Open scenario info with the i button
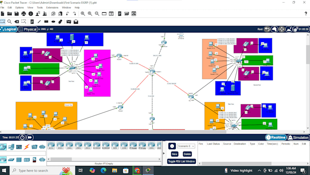Image resolution: width=310 pixels, height=175 pixels. coord(172,146)
